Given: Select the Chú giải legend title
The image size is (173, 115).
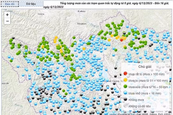Looking at the screenshot, I should [145, 67].
